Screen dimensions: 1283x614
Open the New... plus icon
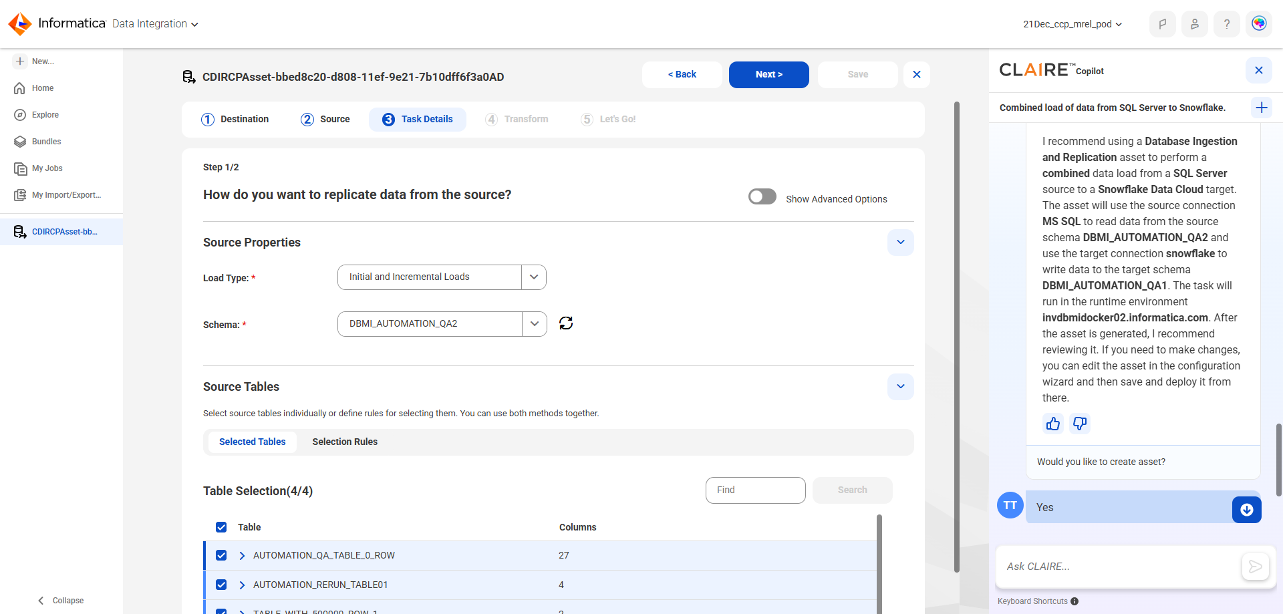[x=20, y=61]
